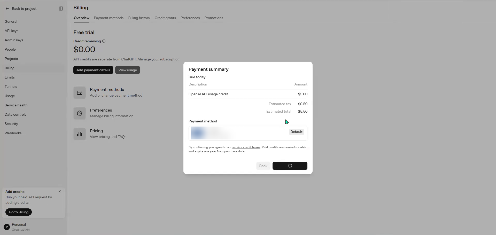Click the back arrow beside Back to project

click(7, 9)
